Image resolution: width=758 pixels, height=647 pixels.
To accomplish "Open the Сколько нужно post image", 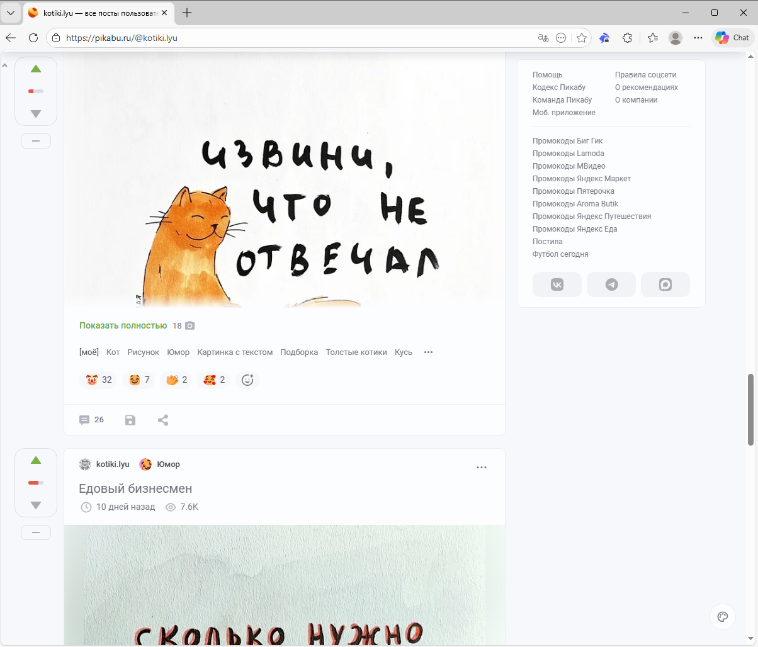I will coord(285,585).
